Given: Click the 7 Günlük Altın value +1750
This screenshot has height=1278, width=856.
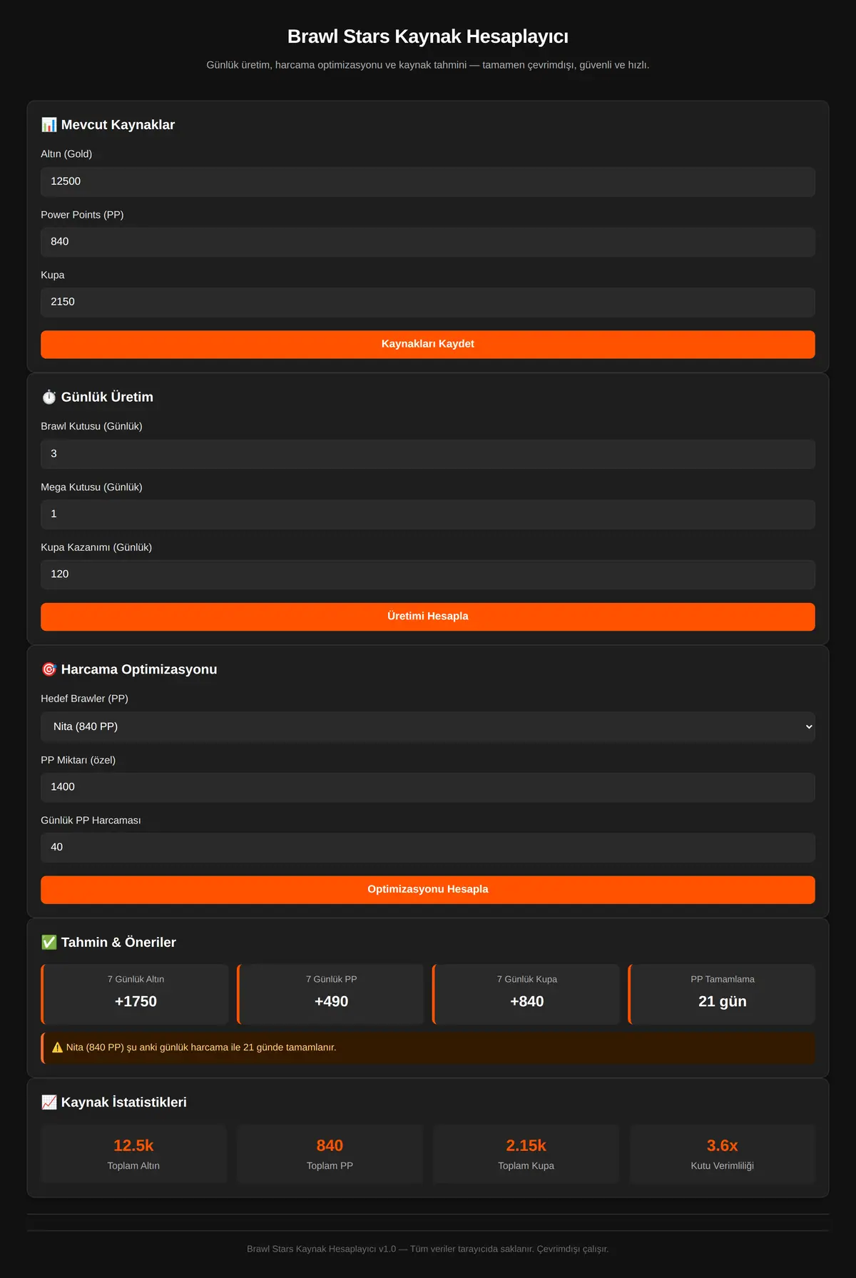Looking at the screenshot, I should point(136,1001).
